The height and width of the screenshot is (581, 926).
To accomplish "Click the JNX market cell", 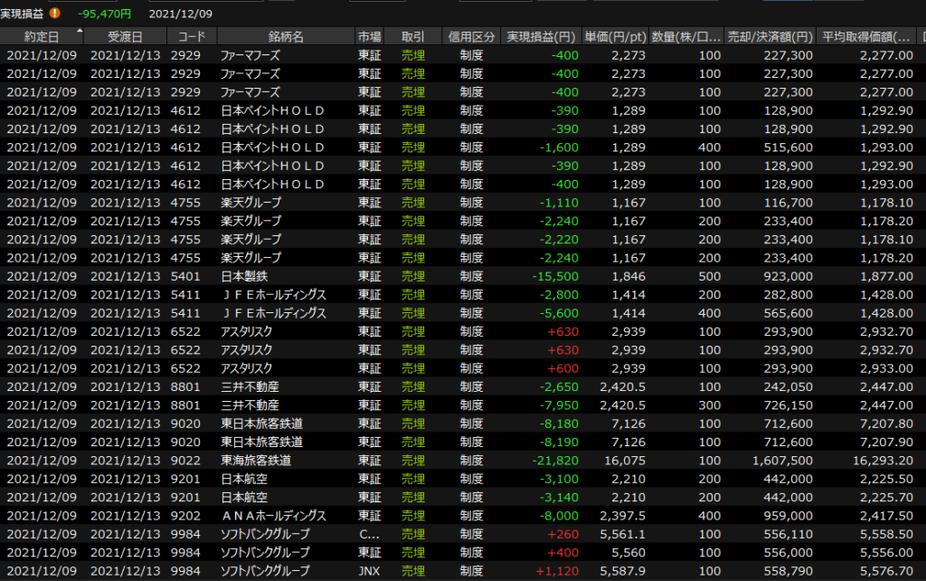I will coord(369,571).
